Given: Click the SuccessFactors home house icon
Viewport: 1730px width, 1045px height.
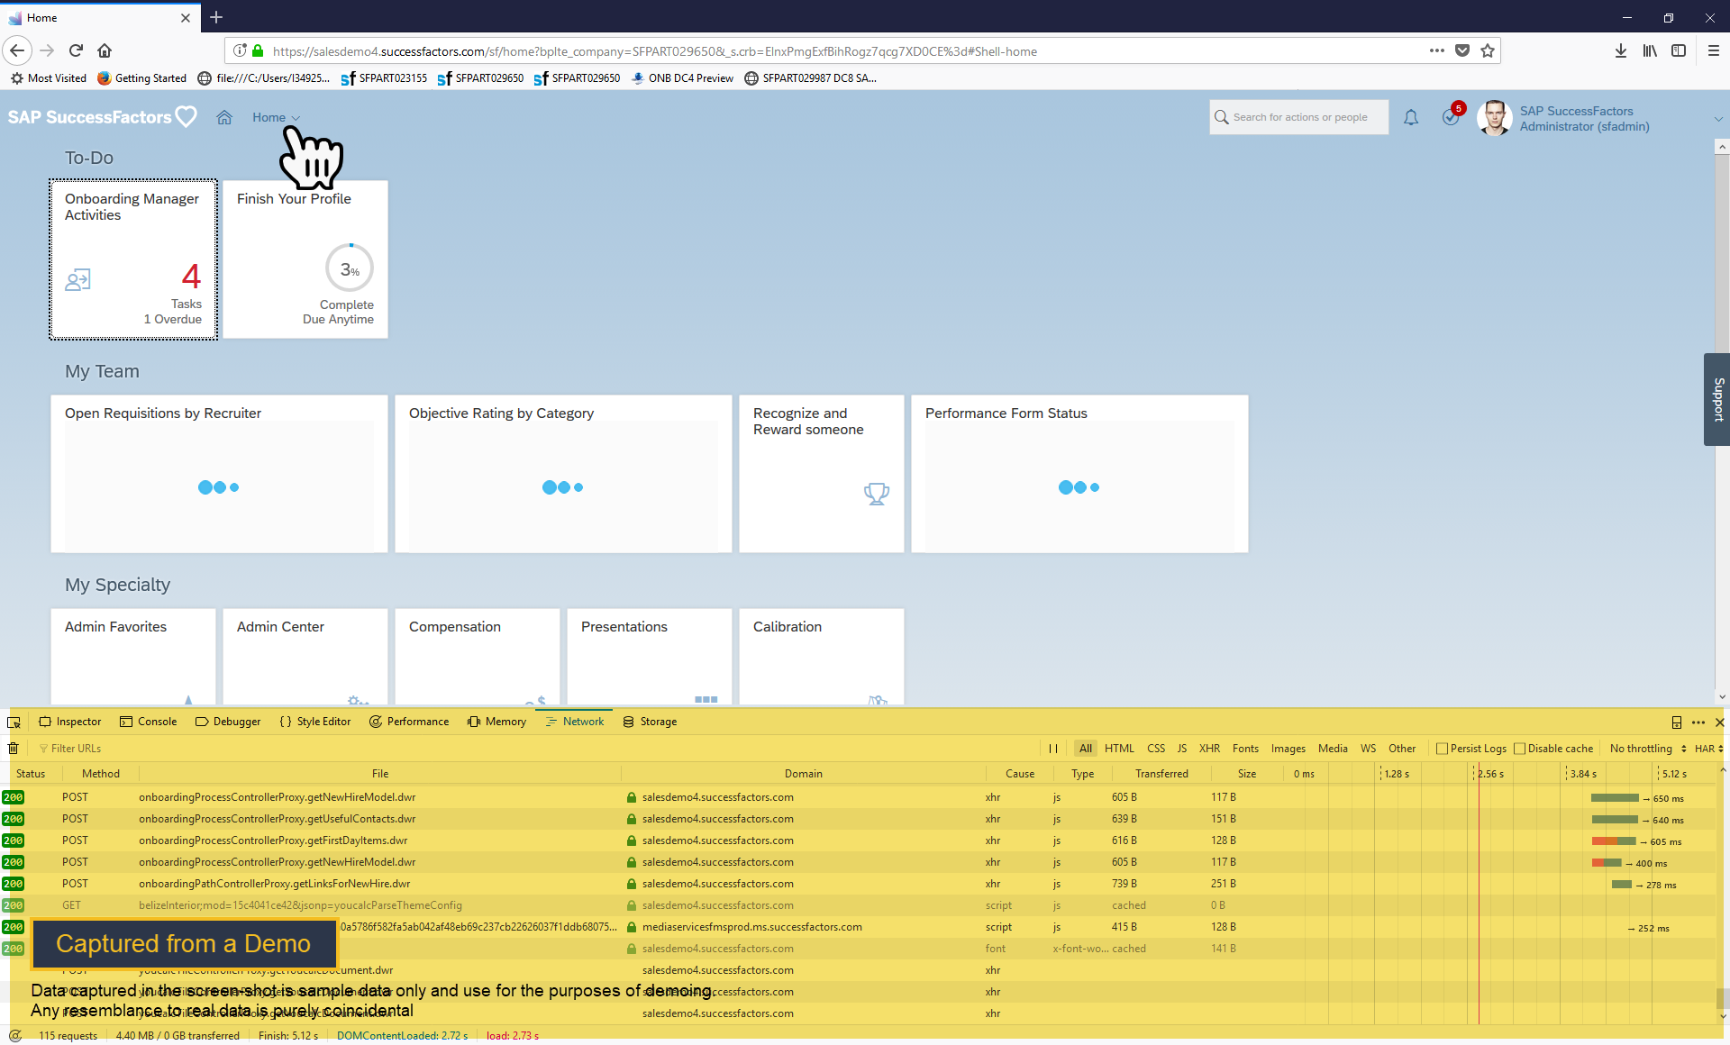Looking at the screenshot, I should click(x=224, y=117).
